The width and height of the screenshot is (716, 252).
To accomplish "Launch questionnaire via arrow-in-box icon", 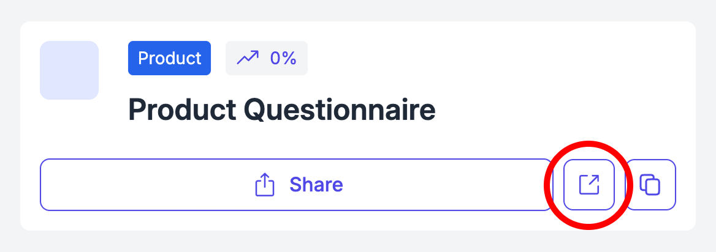I will coord(589,185).
